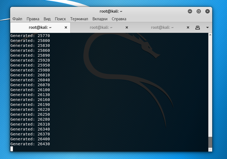This screenshot has height=159, width=227.
Task: Click the window title 'root@kali: ~'
Action: point(111,11)
